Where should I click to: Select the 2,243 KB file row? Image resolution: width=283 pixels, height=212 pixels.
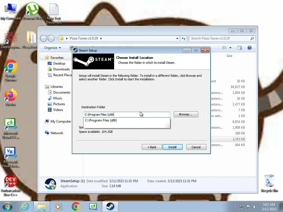(228, 139)
